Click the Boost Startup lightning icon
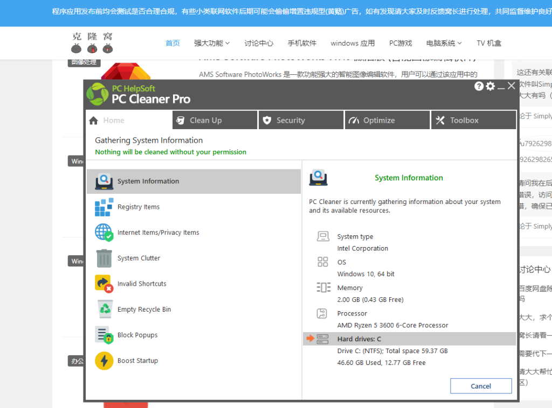This screenshot has width=552, height=408. 104,361
